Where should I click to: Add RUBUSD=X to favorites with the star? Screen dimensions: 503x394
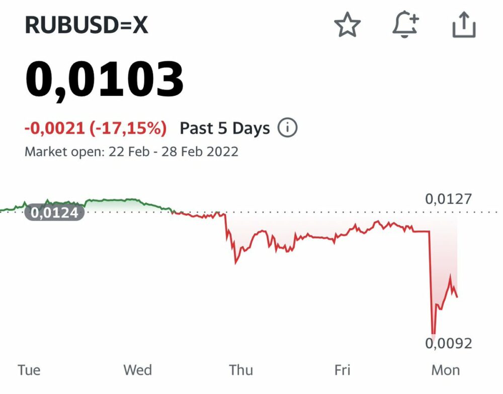tap(348, 25)
